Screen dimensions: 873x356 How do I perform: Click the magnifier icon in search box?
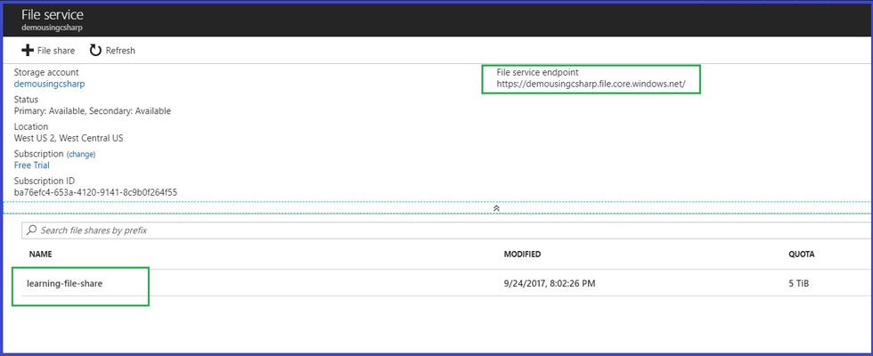tap(32, 231)
